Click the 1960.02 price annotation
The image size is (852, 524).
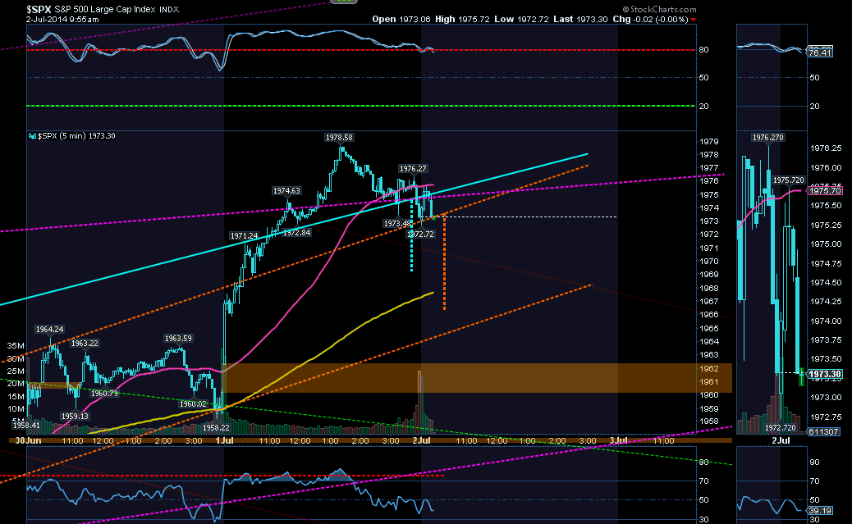[194, 404]
